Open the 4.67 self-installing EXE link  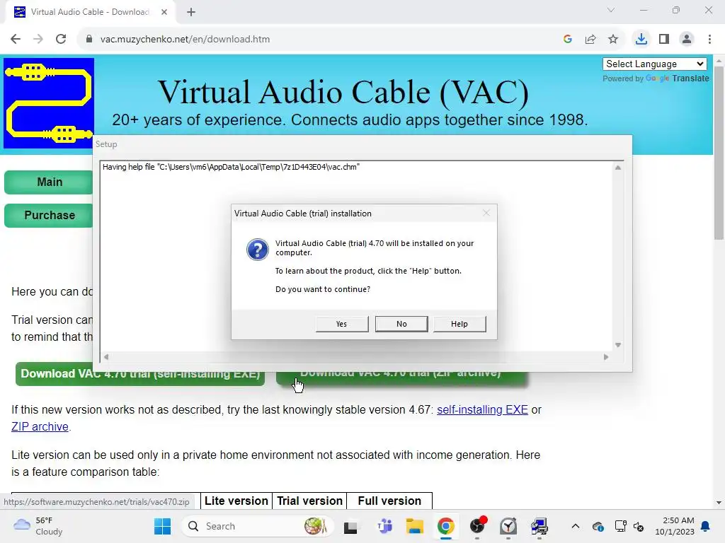(x=482, y=409)
